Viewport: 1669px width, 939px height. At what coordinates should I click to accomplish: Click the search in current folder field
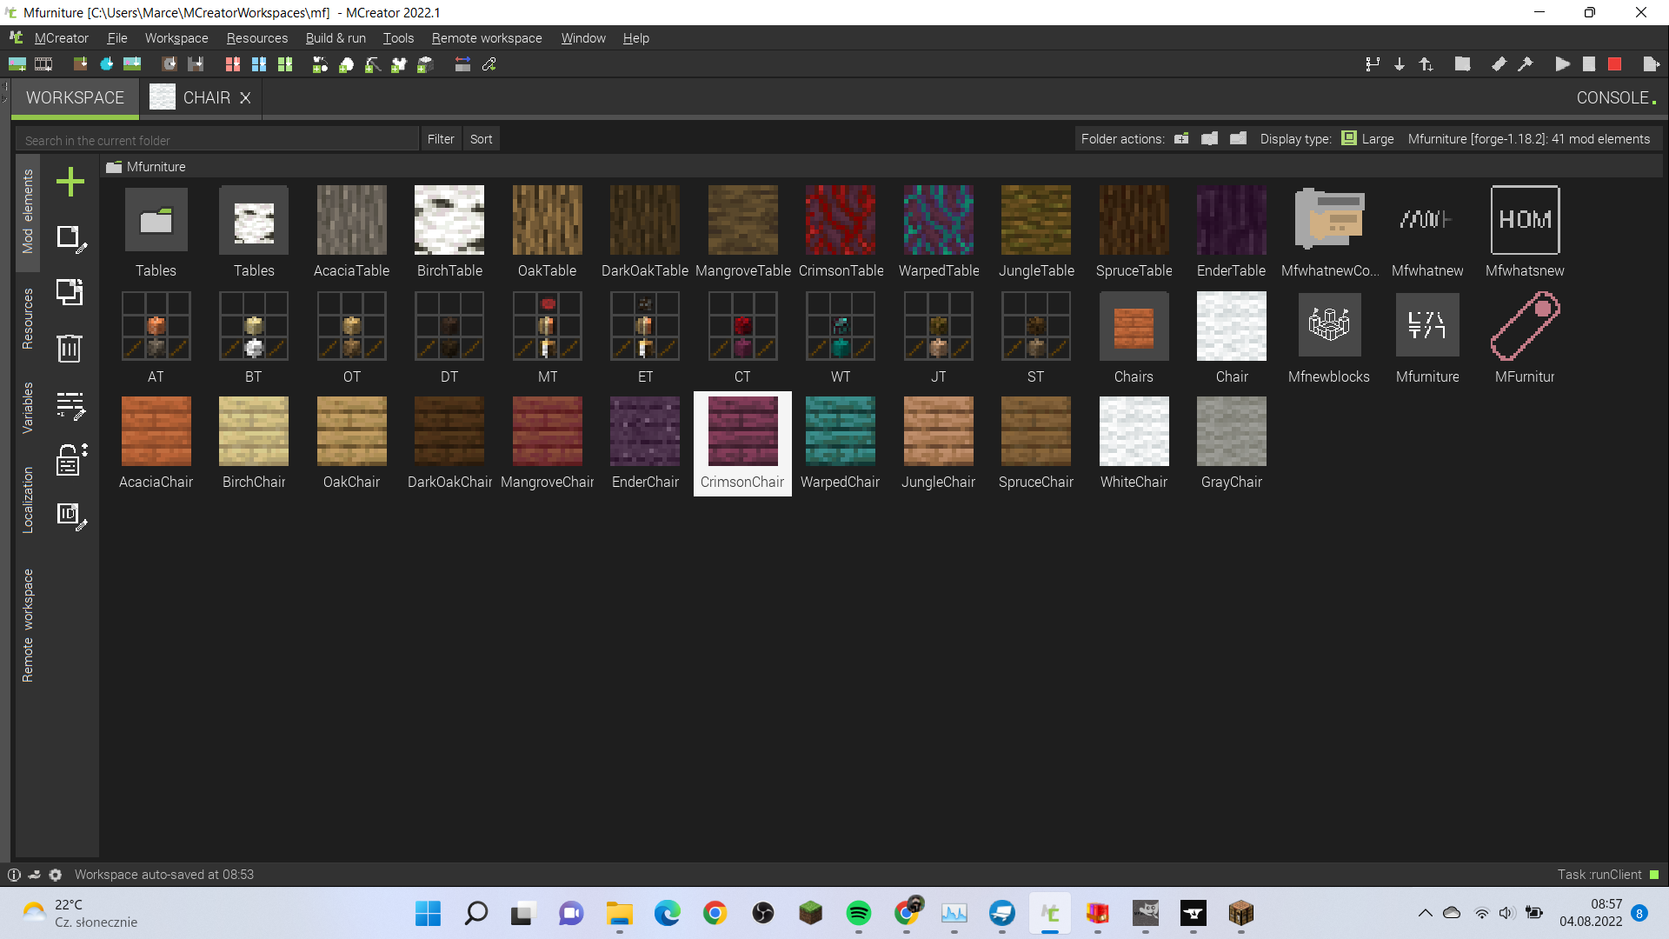click(217, 140)
